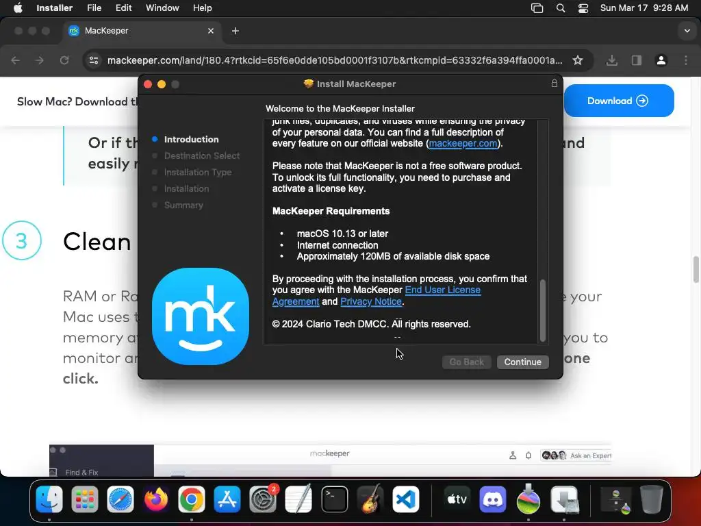
Task: Open TextEdit from the Dock
Action: point(298,499)
